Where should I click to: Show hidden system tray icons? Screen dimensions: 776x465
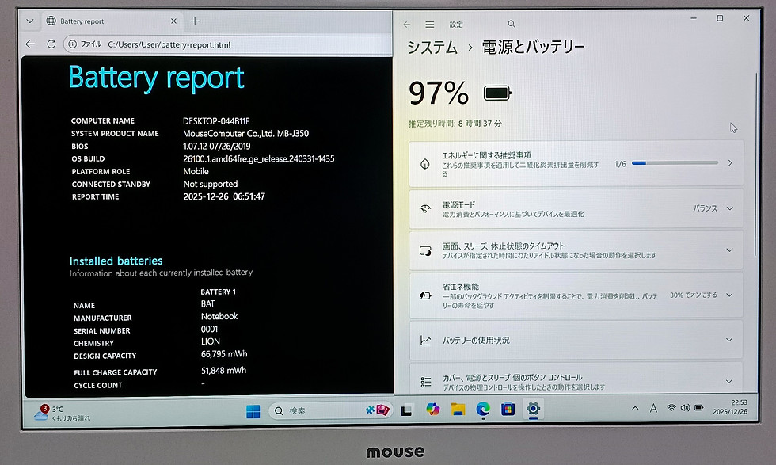point(635,409)
